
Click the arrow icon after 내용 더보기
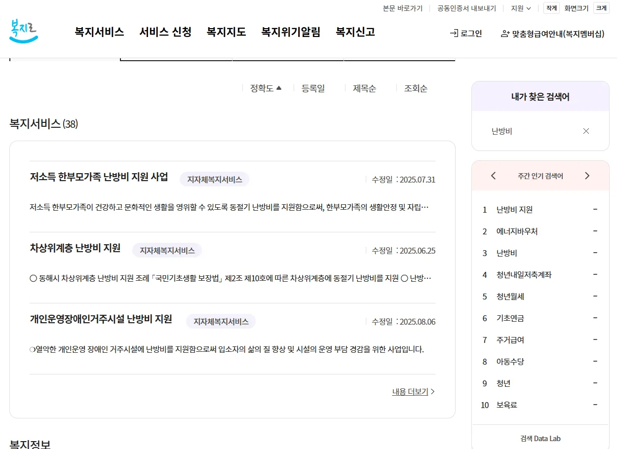tap(433, 391)
